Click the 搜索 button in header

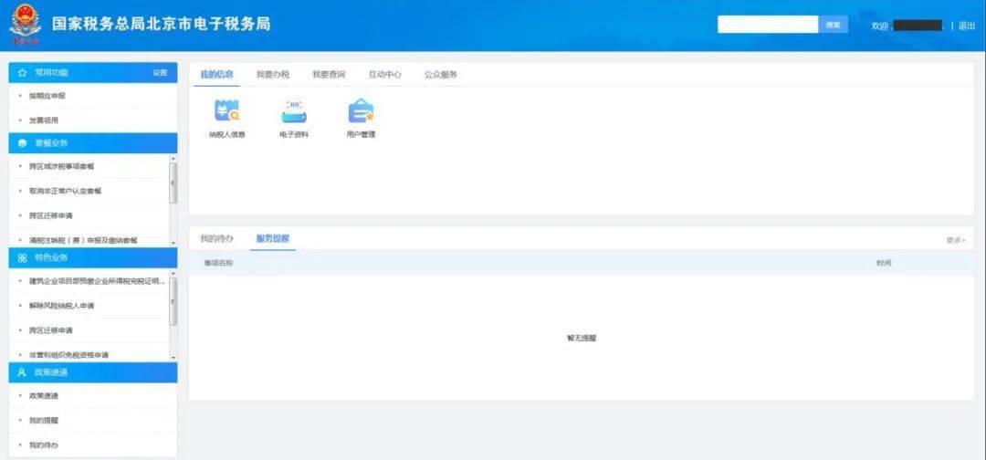(834, 25)
